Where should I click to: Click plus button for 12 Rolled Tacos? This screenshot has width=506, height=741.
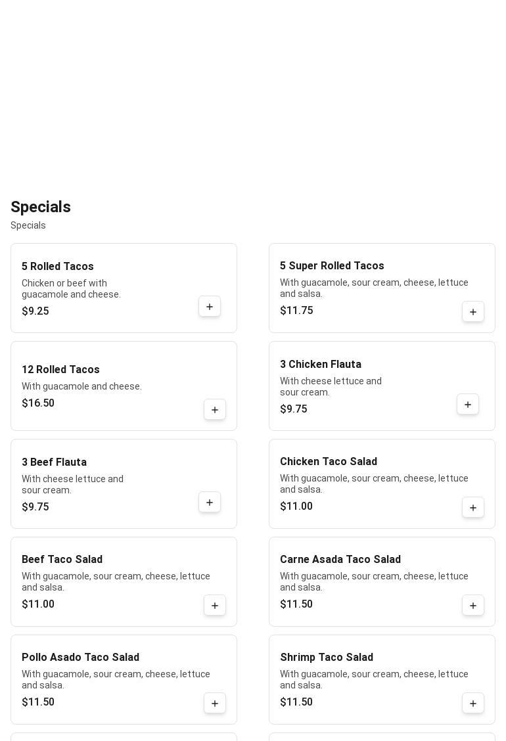click(x=215, y=410)
